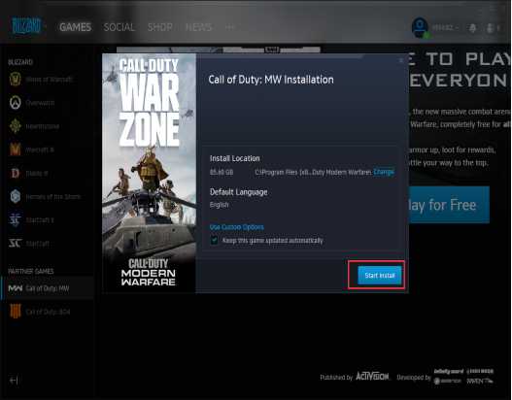Select Call of Duty BO4 icon
This screenshot has width=512, height=400.
coord(15,312)
